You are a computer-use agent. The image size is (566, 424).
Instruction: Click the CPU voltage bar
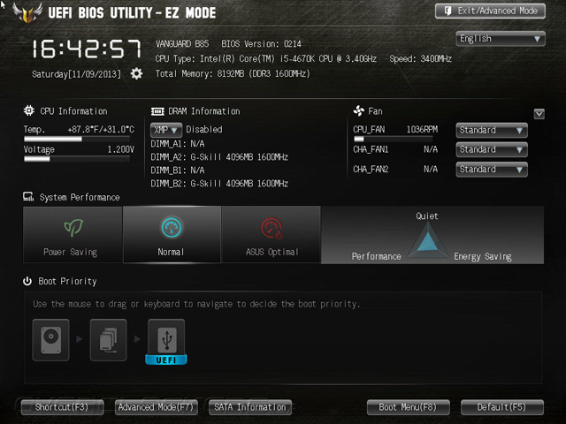(77, 159)
